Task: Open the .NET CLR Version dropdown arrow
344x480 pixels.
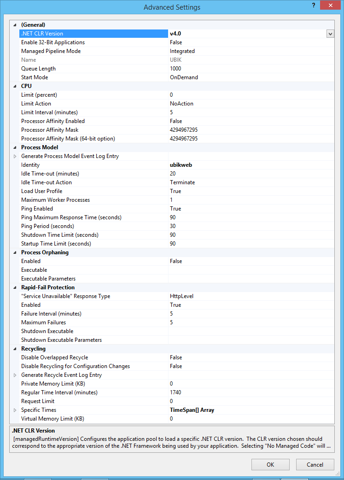Action: pos(330,34)
